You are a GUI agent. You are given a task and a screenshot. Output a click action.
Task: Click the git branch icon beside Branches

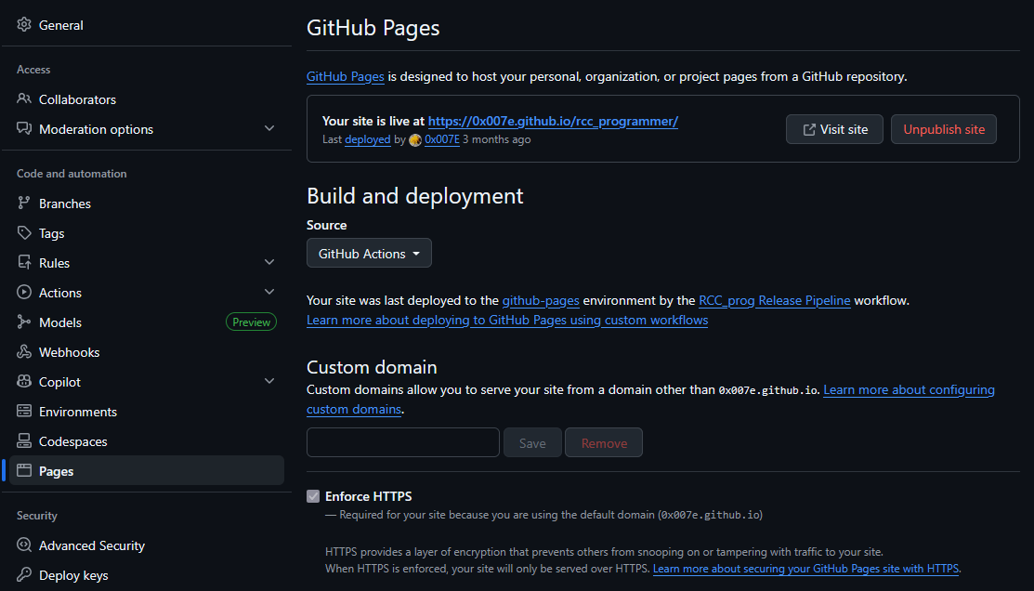(24, 204)
